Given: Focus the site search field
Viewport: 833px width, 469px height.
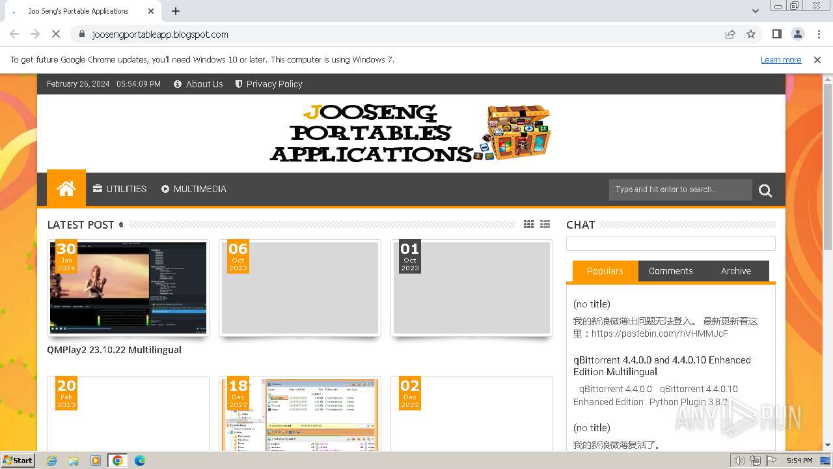Looking at the screenshot, I should (681, 190).
